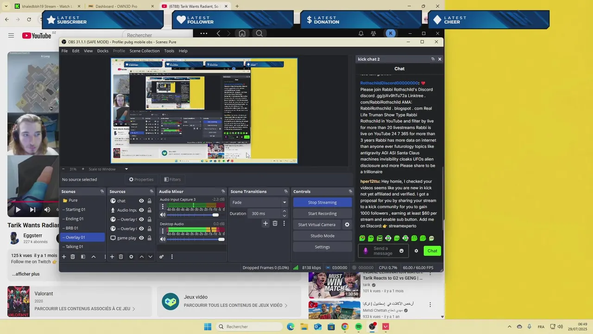
Task: Mute Desktop Audio speaker
Action: 163,239
